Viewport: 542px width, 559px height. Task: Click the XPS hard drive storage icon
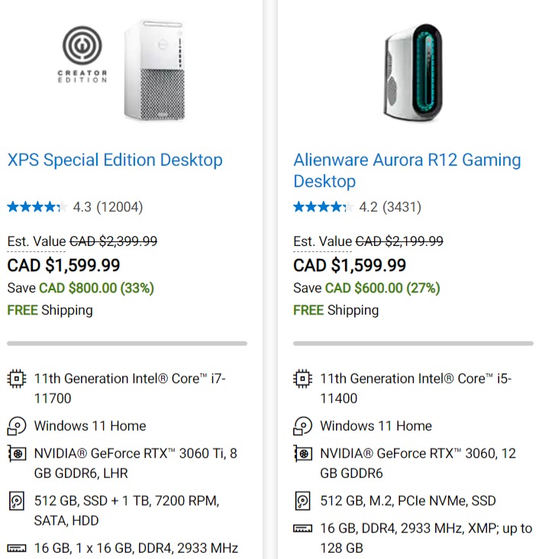click(x=17, y=501)
